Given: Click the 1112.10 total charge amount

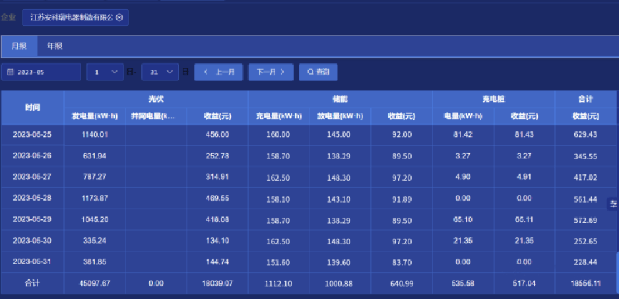Looking at the screenshot, I should click(278, 284).
